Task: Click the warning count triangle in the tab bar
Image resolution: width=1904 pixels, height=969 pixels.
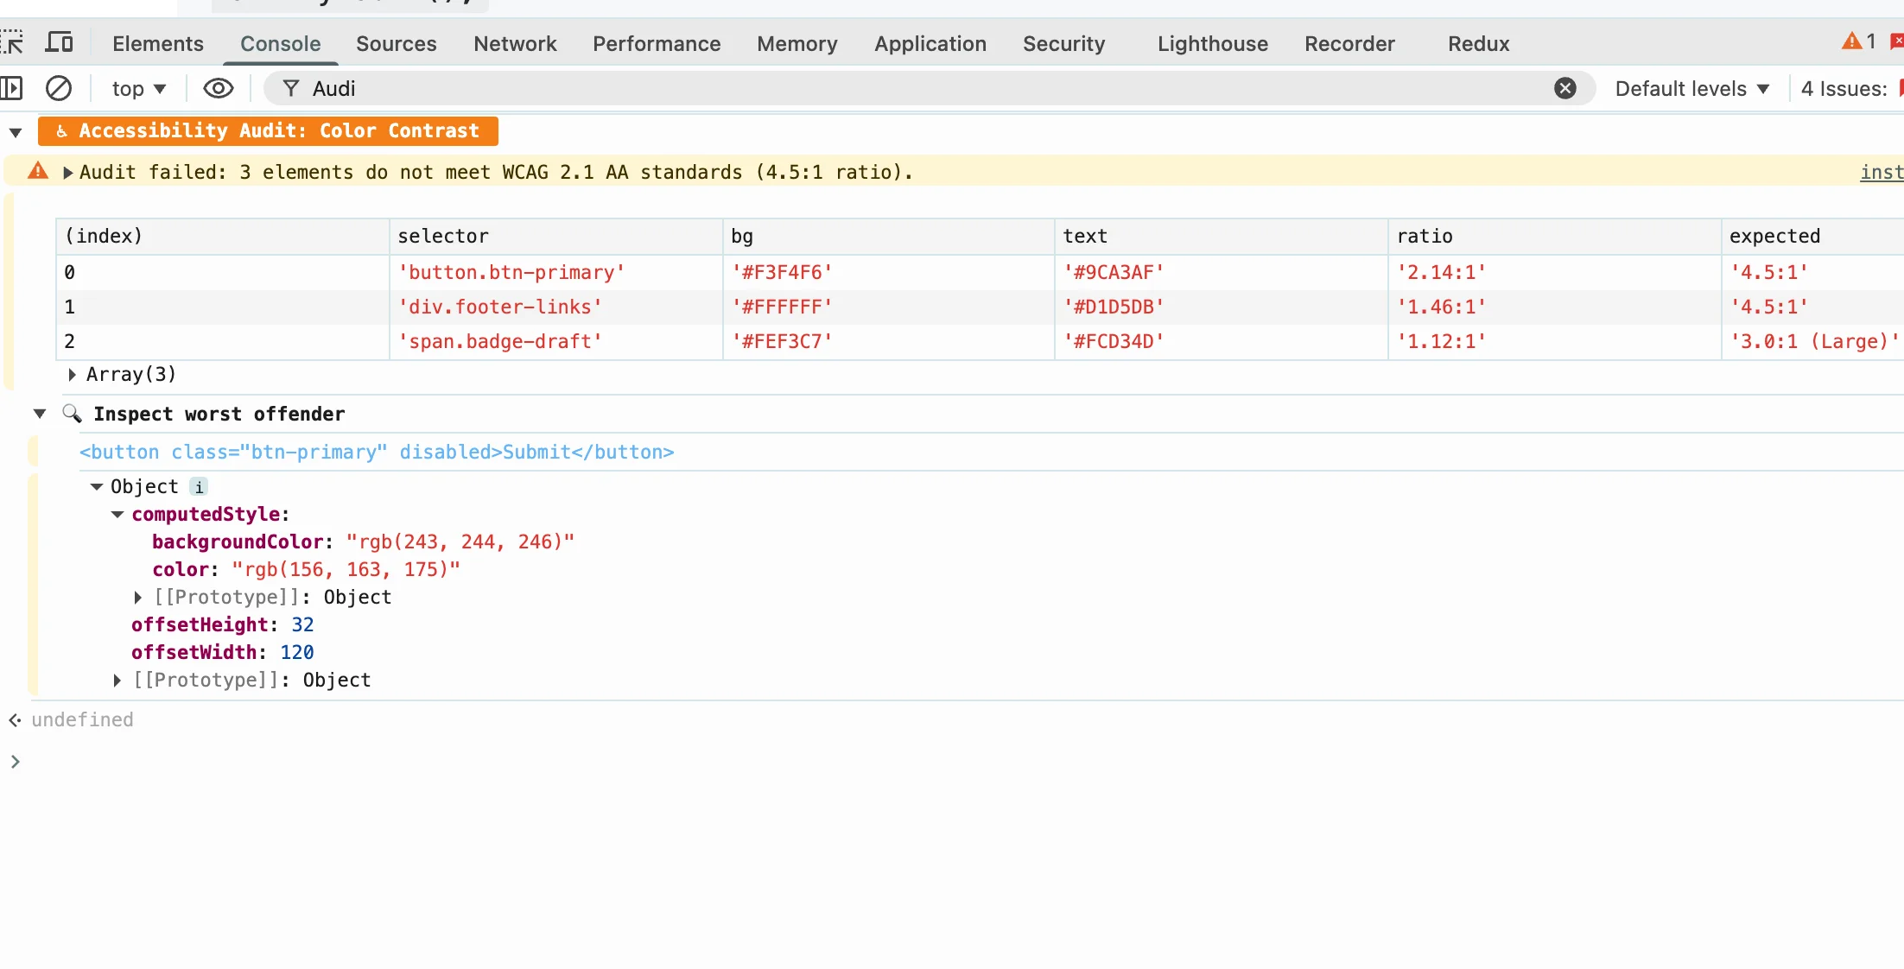Action: 1851,41
